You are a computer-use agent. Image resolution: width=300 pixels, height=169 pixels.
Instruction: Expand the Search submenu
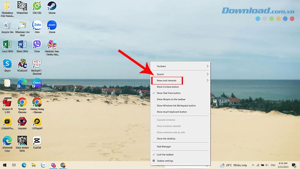(180, 74)
